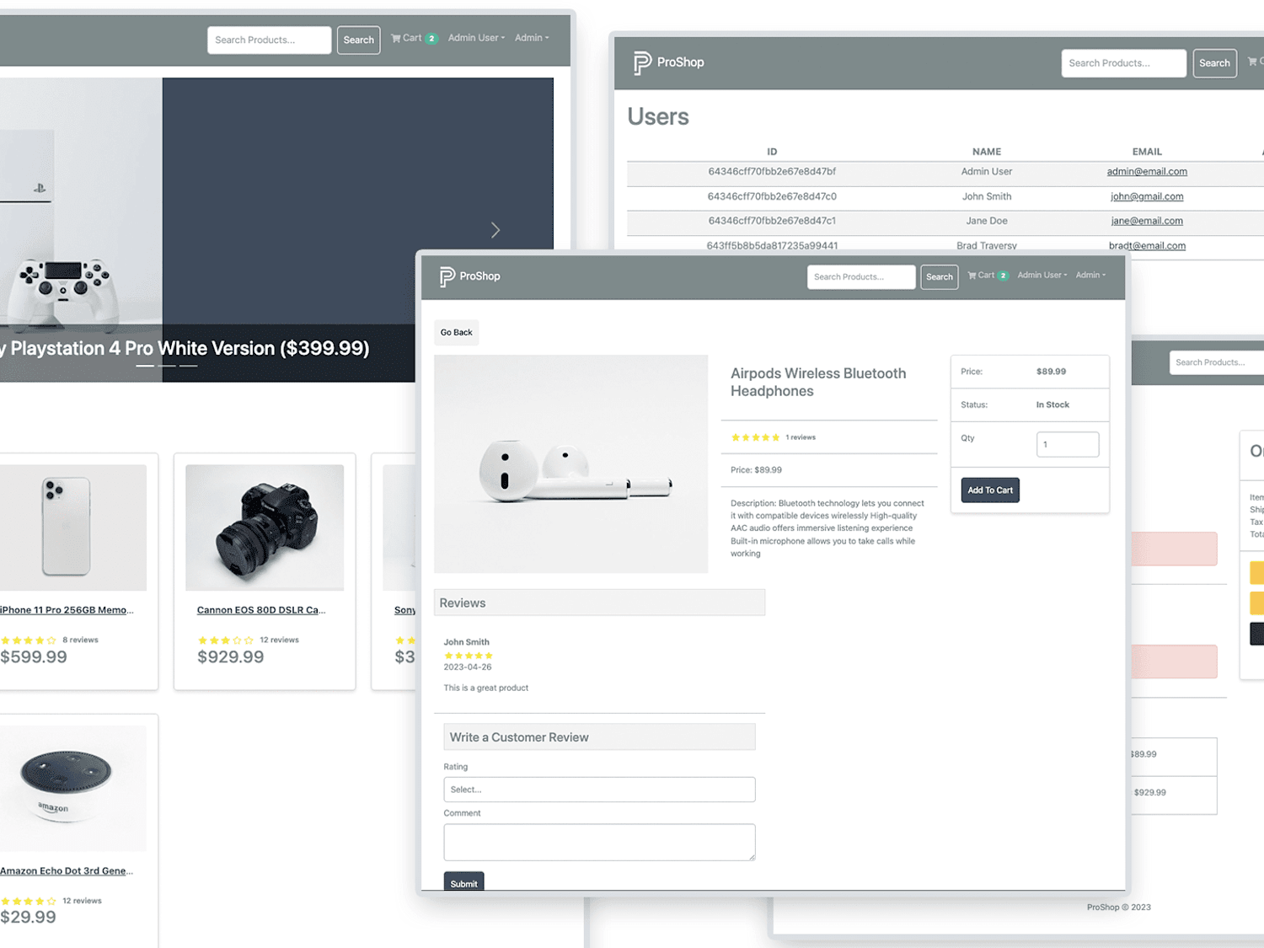Focus the Search Products field in home window
Image resolution: width=1264 pixels, height=948 pixels.
269,40
